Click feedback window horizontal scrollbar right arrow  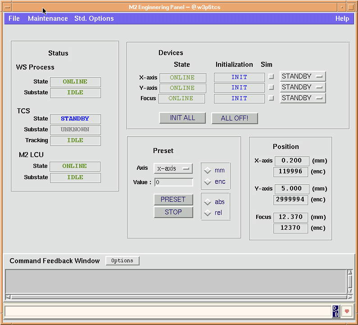point(350,297)
